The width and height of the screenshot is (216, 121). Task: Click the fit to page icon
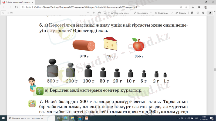pyautogui.click(x=105, y=13)
